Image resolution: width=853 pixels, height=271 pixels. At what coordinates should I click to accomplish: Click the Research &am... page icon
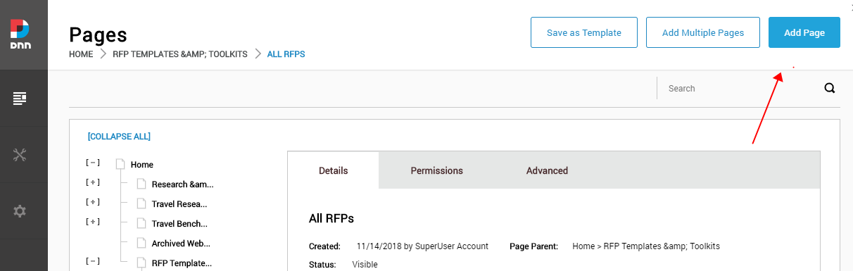coord(141,184)
